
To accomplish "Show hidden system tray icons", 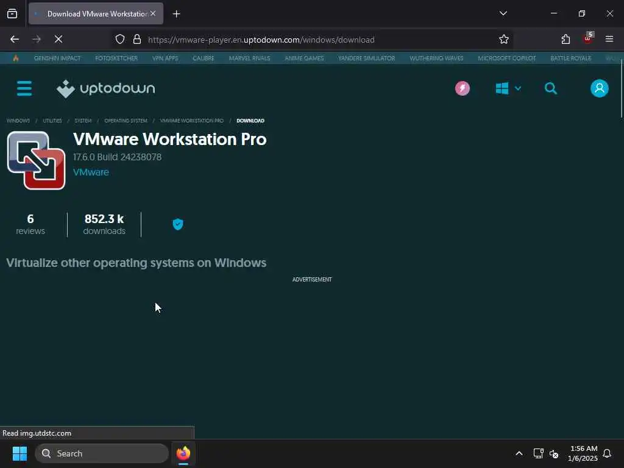I will click(x=519, y=453).
